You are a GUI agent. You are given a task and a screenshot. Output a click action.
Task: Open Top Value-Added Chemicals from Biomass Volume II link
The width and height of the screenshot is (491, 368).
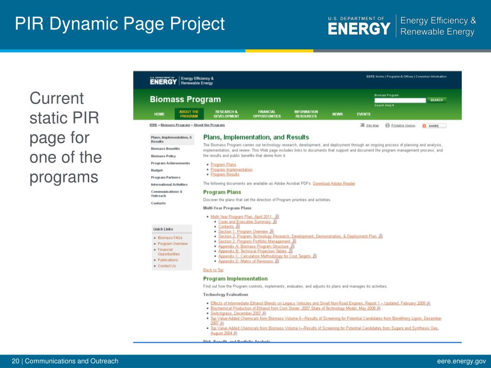pyautogui.click(x=326, y=321)
